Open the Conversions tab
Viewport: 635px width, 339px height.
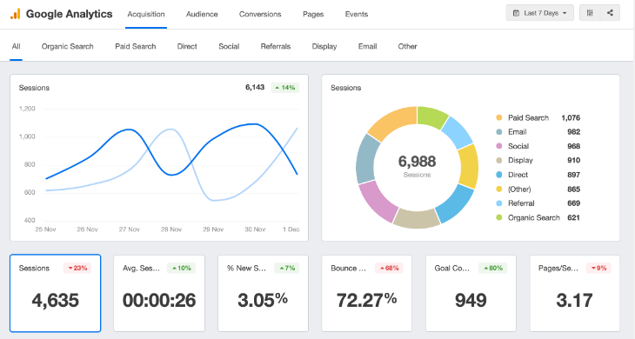[x=260, y=14]
